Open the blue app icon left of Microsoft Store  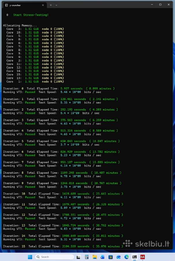click(102, 257)
